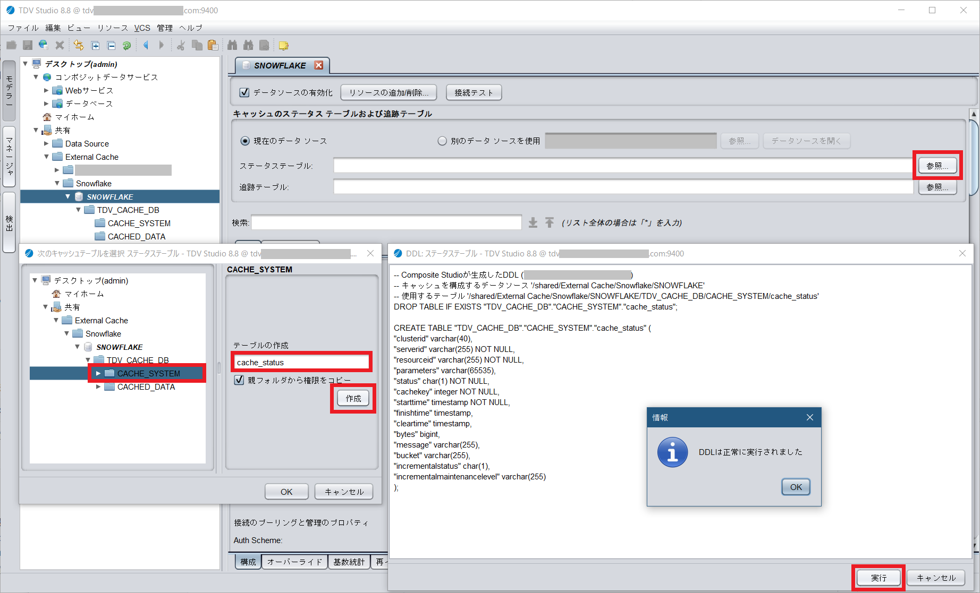Open the 編集 menu
Viewport: 980px width, 593px height.
point(53,28)
